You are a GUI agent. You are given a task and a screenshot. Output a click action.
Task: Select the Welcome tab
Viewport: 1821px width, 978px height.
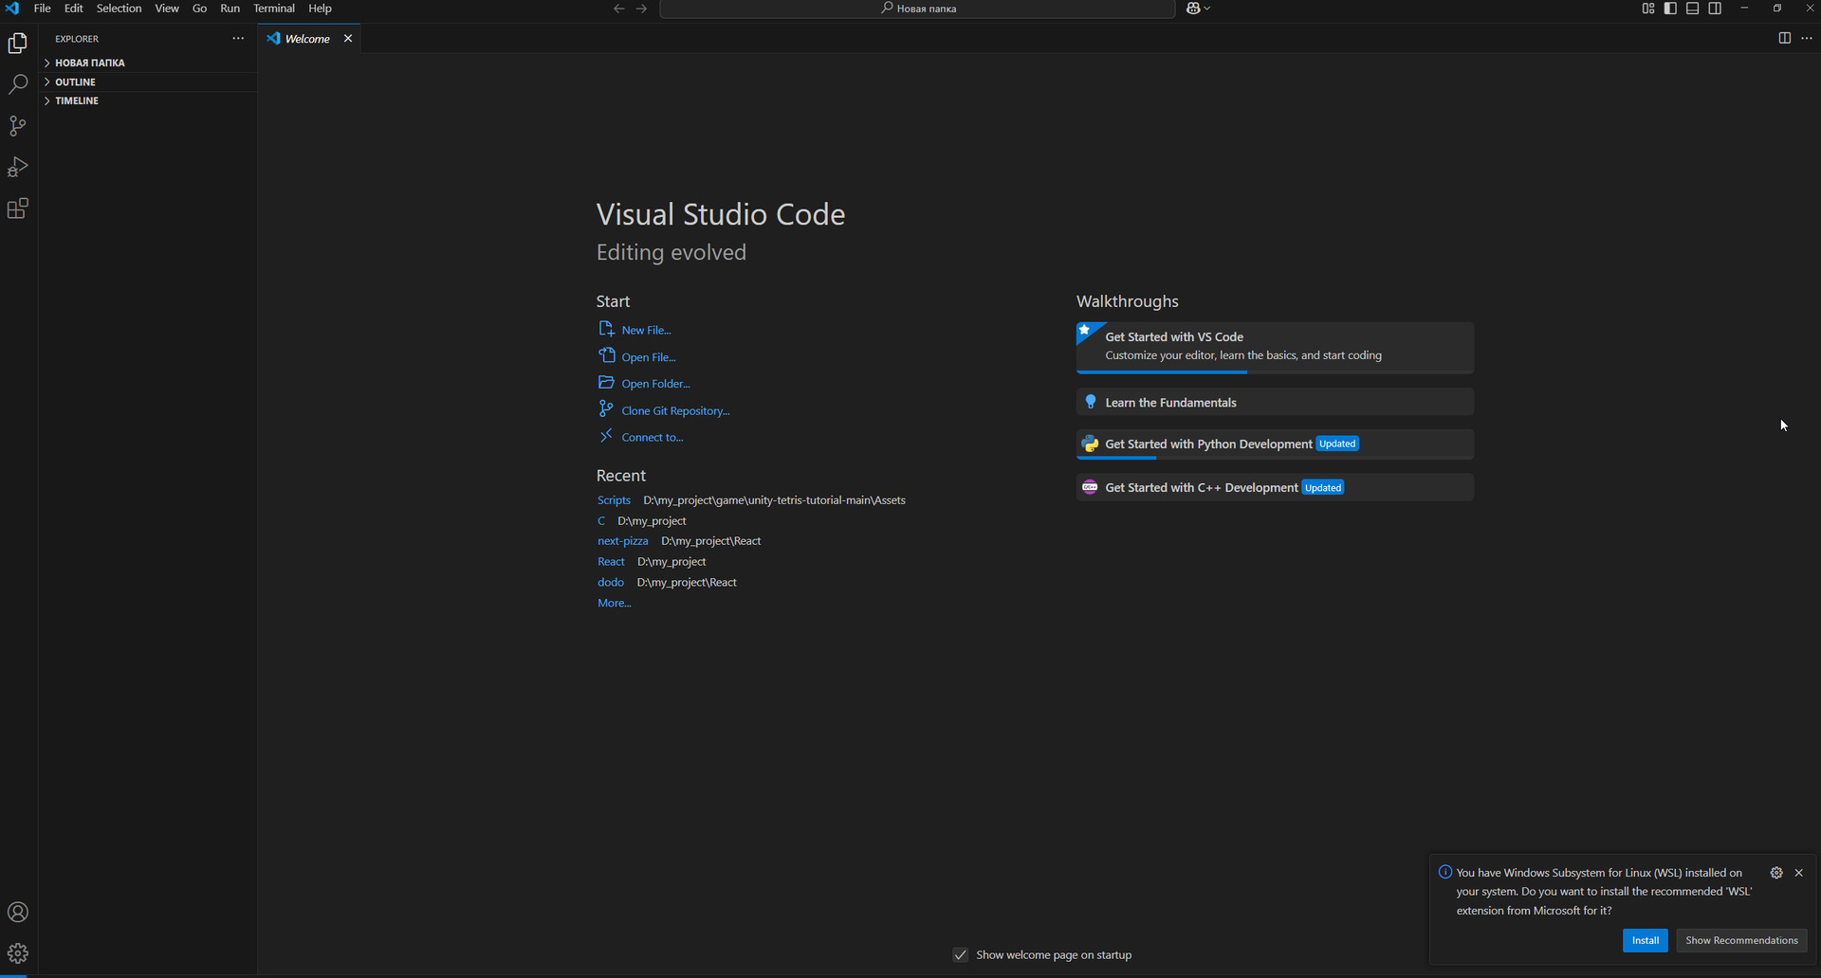pyautogui.click(x=307, y=39)
